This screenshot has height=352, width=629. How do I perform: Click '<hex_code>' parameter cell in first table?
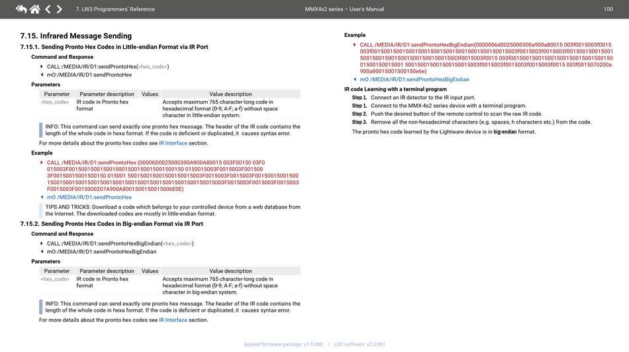pos(55,102)
